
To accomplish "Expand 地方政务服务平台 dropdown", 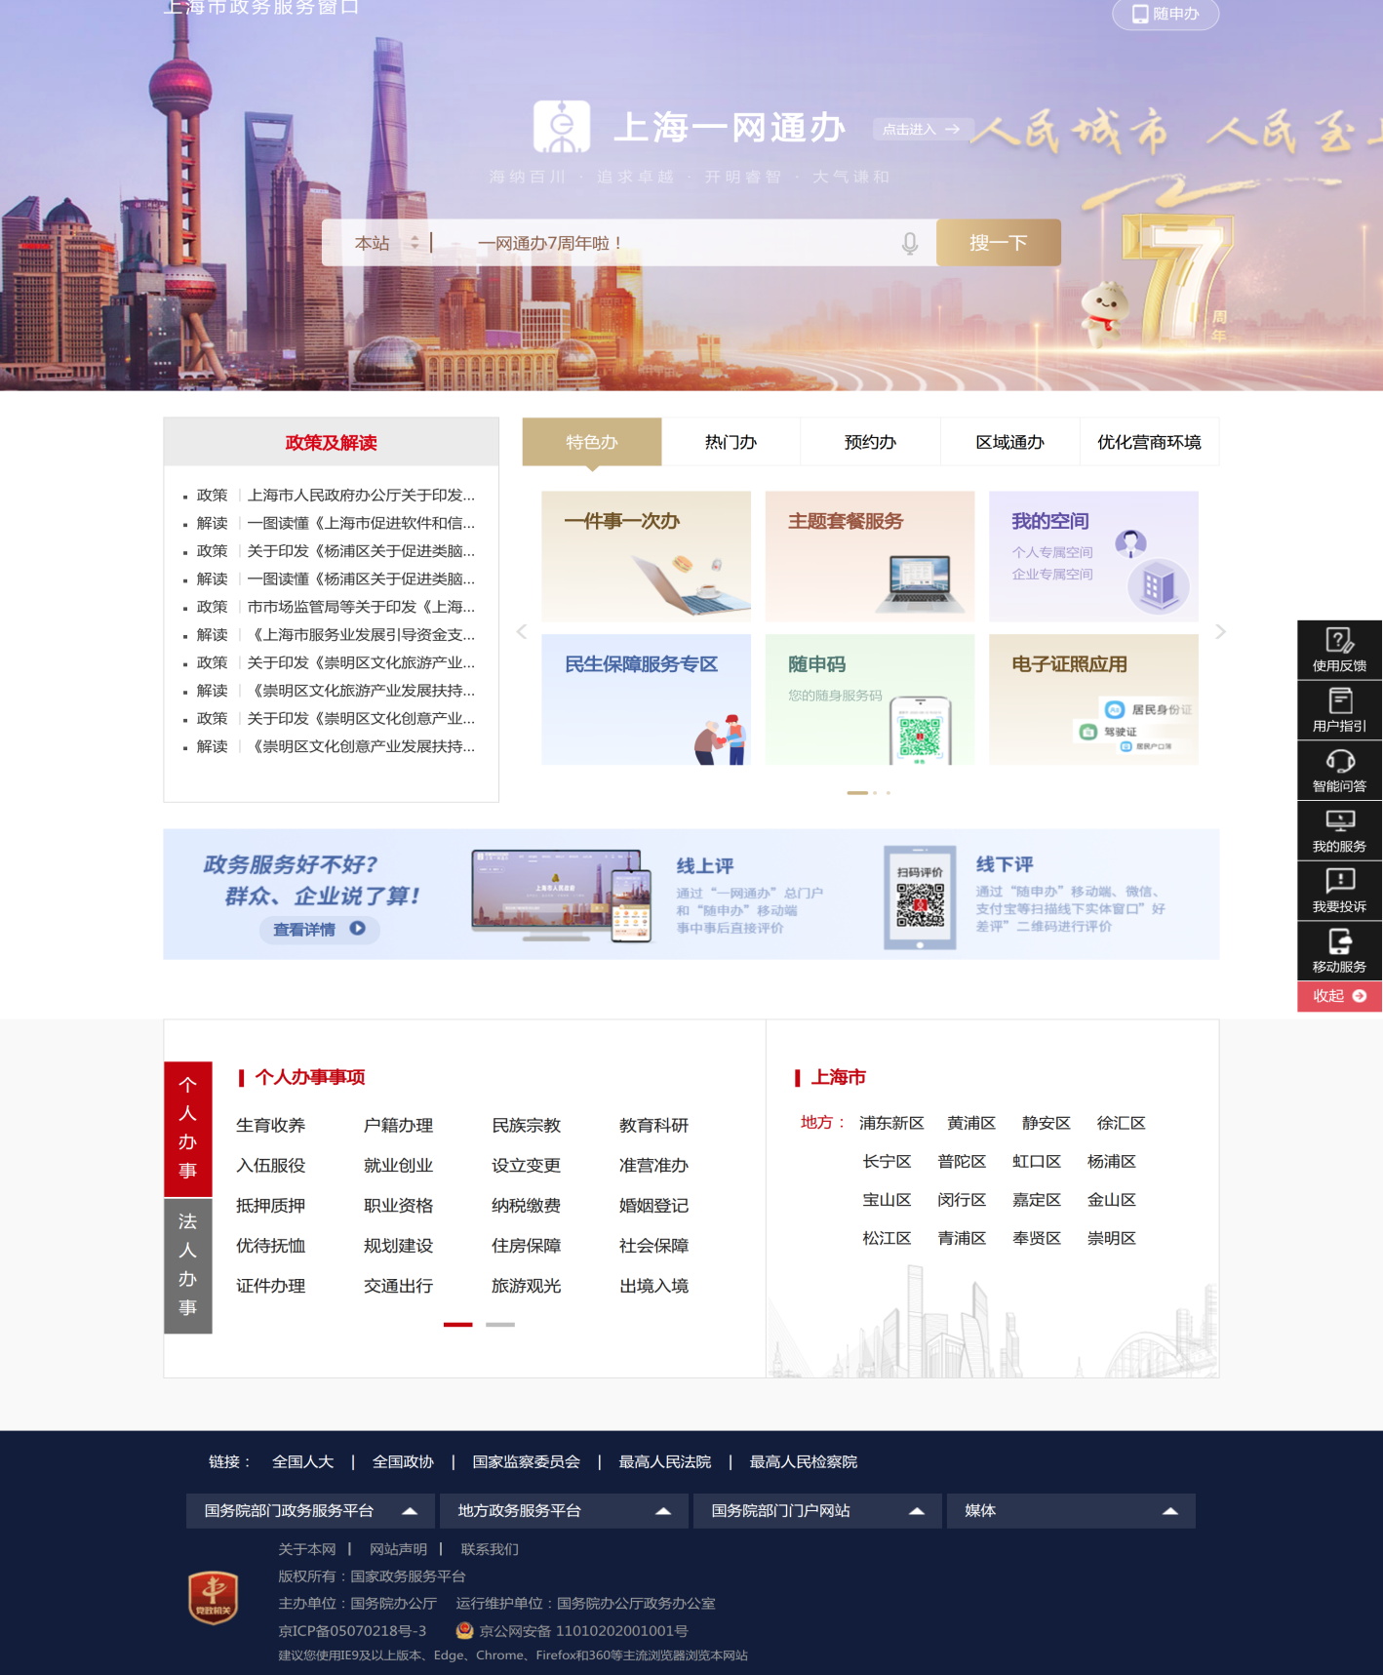I will 564,1510.
